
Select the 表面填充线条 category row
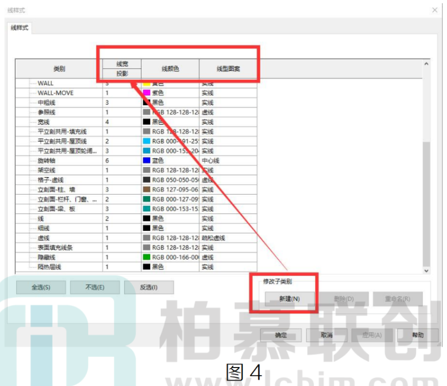[55, 248]
